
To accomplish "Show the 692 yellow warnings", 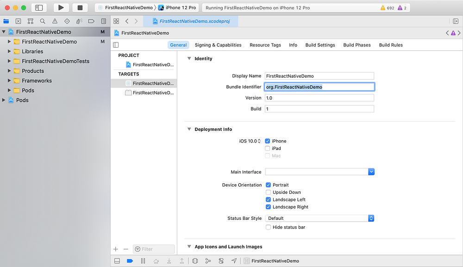I will pyautogui.click(x=387, y=8).
